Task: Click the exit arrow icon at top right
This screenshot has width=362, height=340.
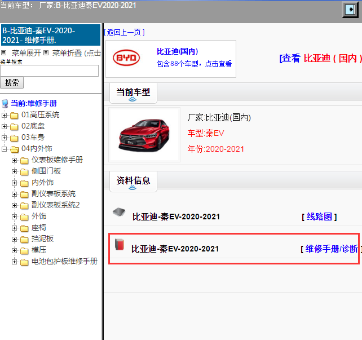Action: 351,10
